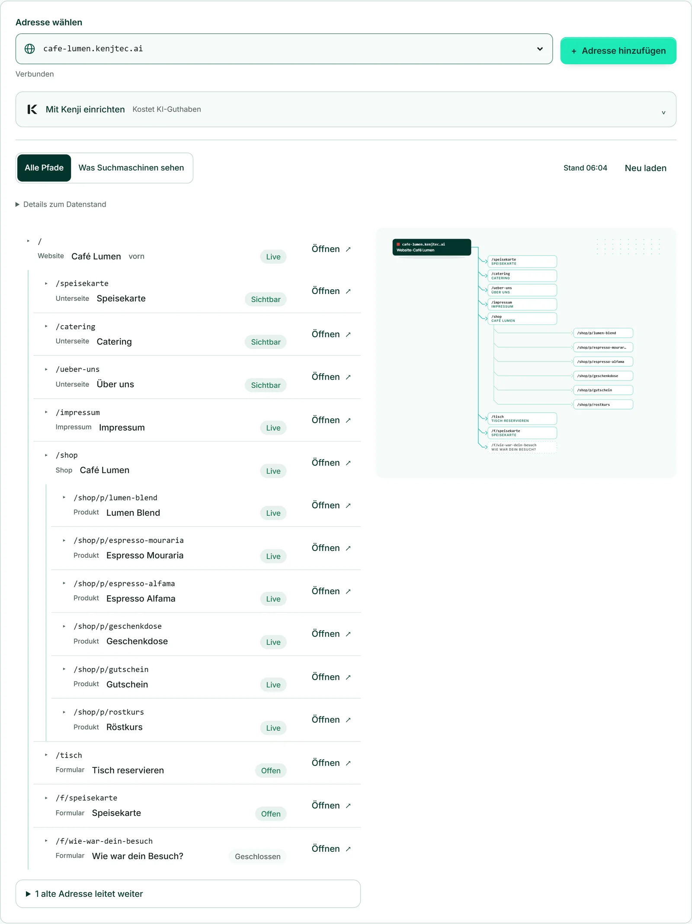The width and height of the screenshot is (692, 924).
Task: Click the Verbunden status text
Action: (35, 74)
